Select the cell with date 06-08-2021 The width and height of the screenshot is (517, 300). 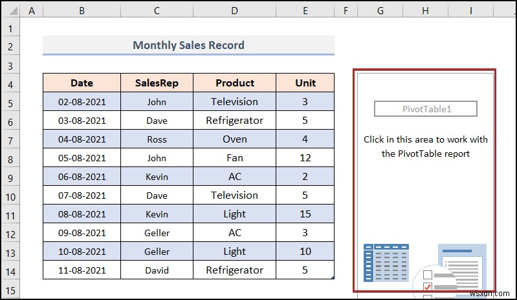(82, 176)
